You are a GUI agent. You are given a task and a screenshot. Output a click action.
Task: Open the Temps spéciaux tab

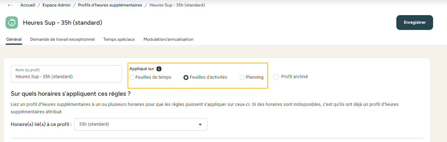[x=119, y=40]
